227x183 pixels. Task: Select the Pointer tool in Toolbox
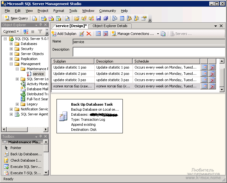pyautogui.click(x=23, y=148)
